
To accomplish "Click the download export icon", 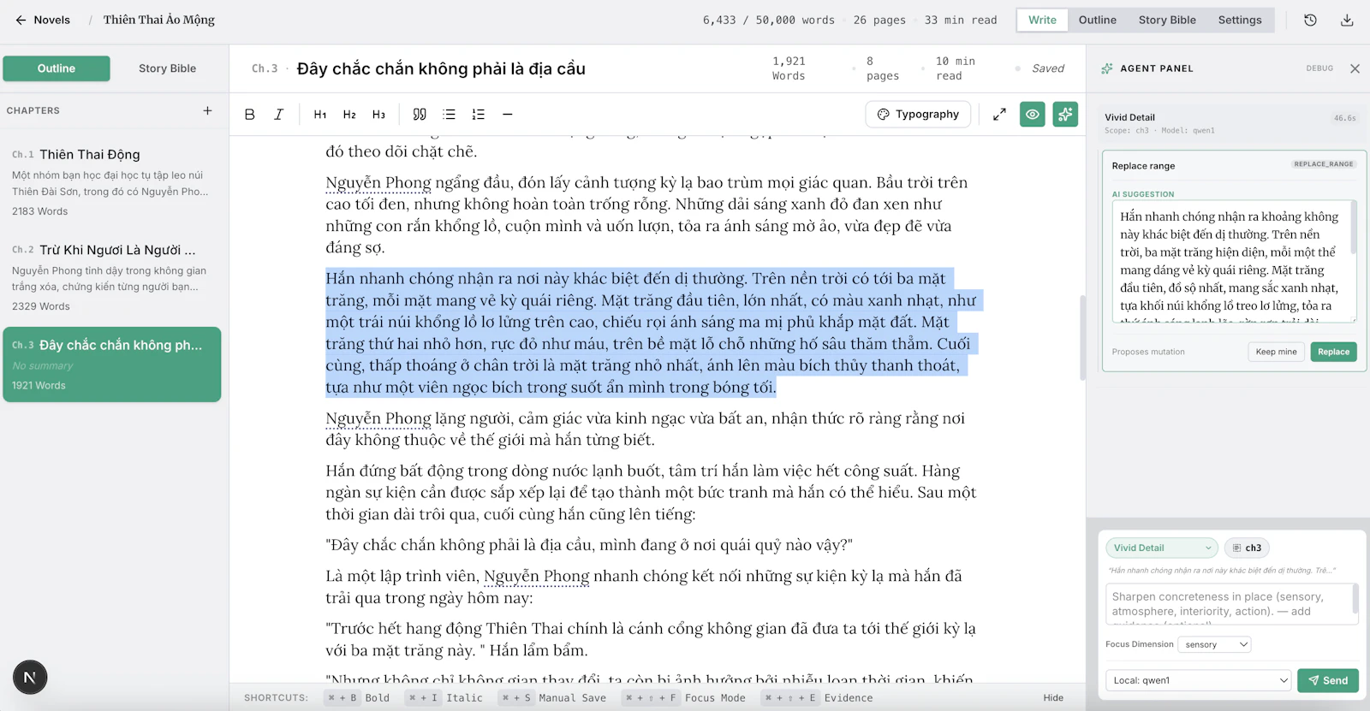I will tap(1347, 20).
